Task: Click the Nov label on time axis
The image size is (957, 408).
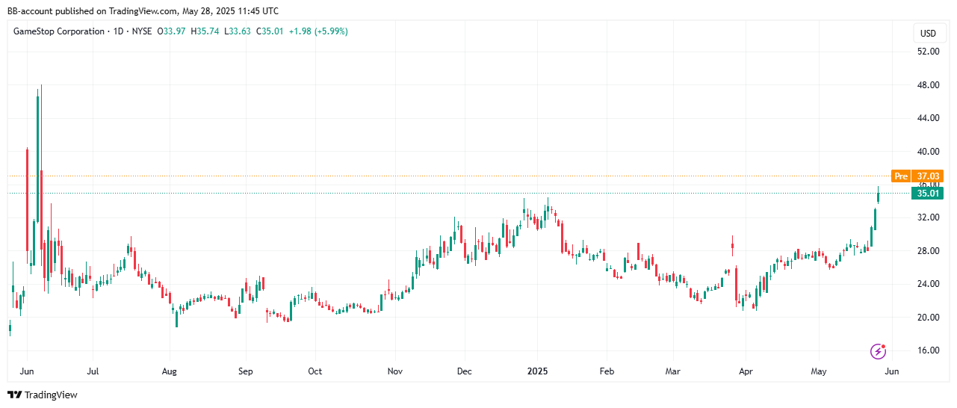Action: coord(396,371)
